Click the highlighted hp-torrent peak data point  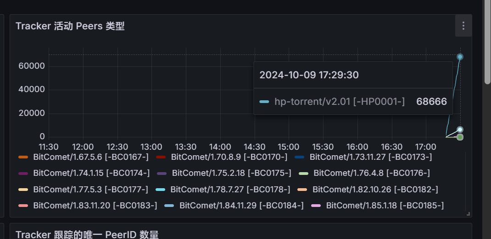click(460, 57)
